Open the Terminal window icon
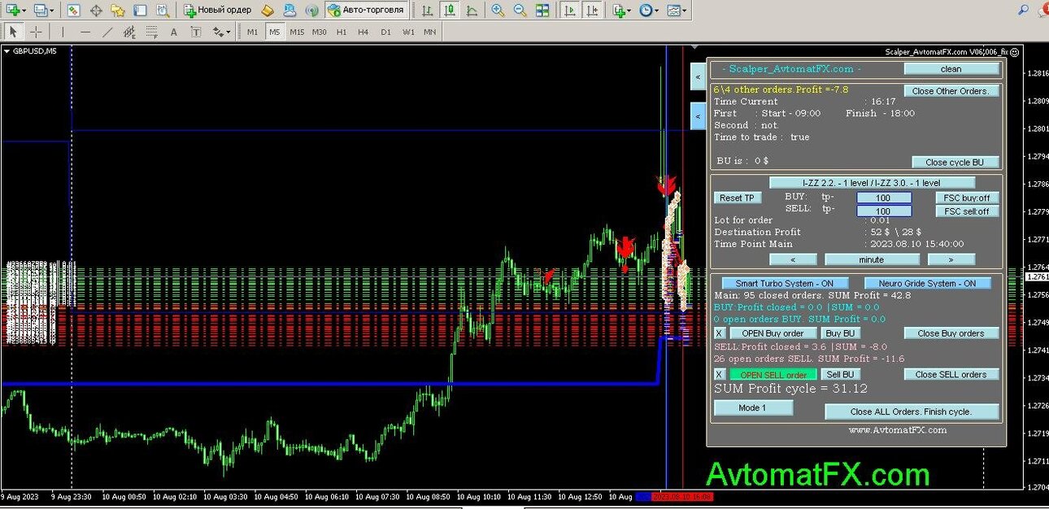 coord(140,11)
